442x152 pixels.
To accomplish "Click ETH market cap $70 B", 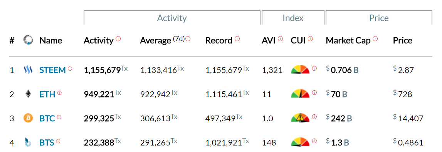I will (x=336, y=94).
